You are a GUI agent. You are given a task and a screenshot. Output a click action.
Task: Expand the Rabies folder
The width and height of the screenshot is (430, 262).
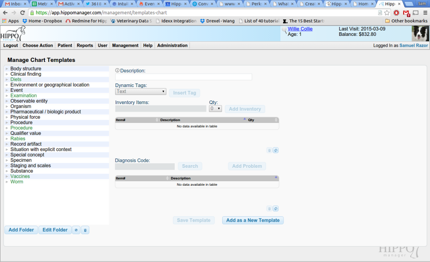pyautogui.click(x=7, y=139)
